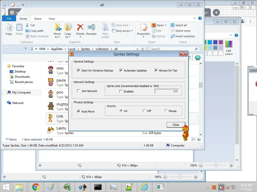Click the Sprites breadcrumb segment
The image size is (257, 192).
tap(85, 49)
